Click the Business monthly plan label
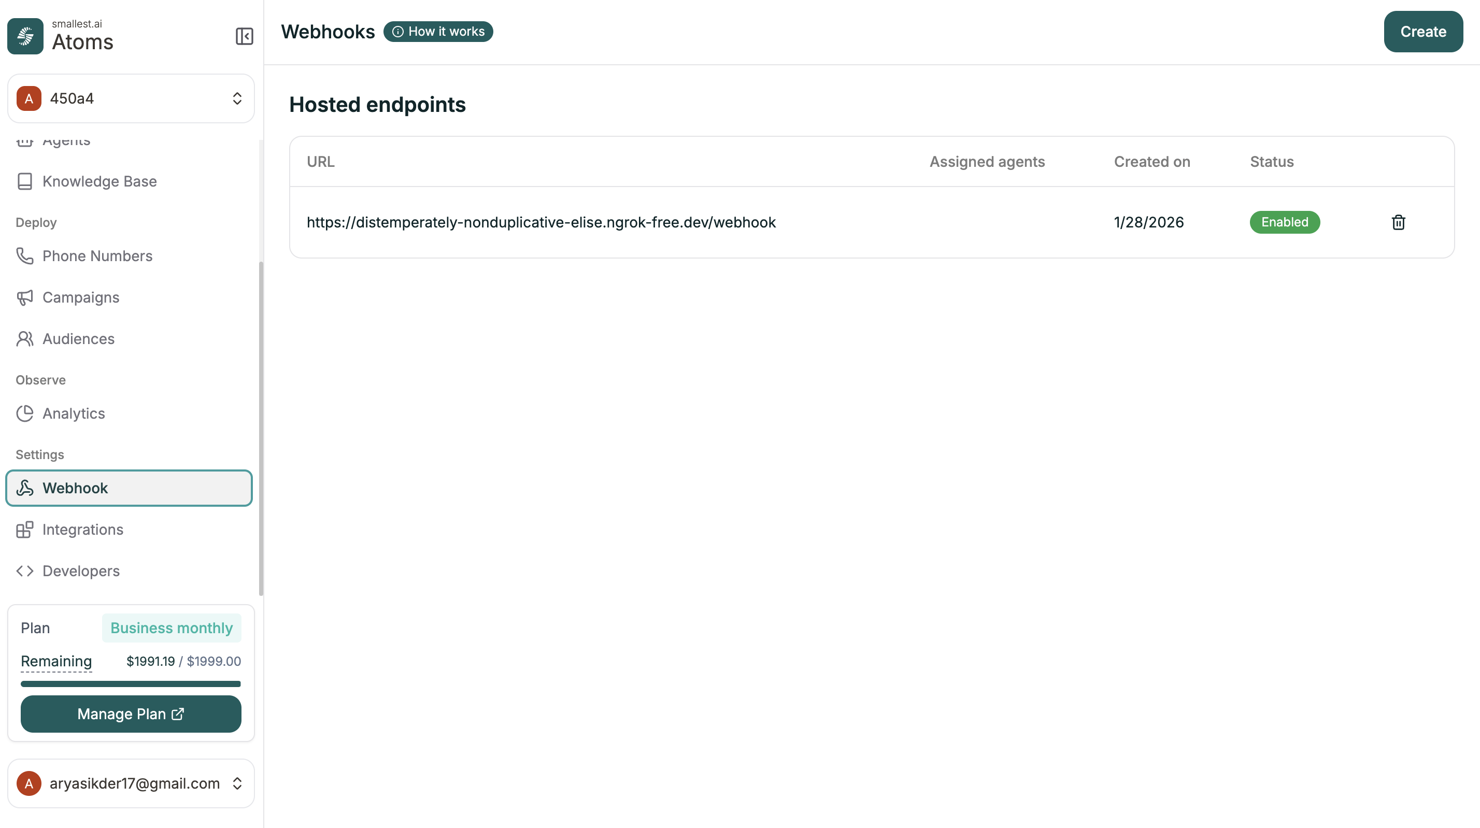The height and width of the screenshot is (828, 1480). click(171, 628)
